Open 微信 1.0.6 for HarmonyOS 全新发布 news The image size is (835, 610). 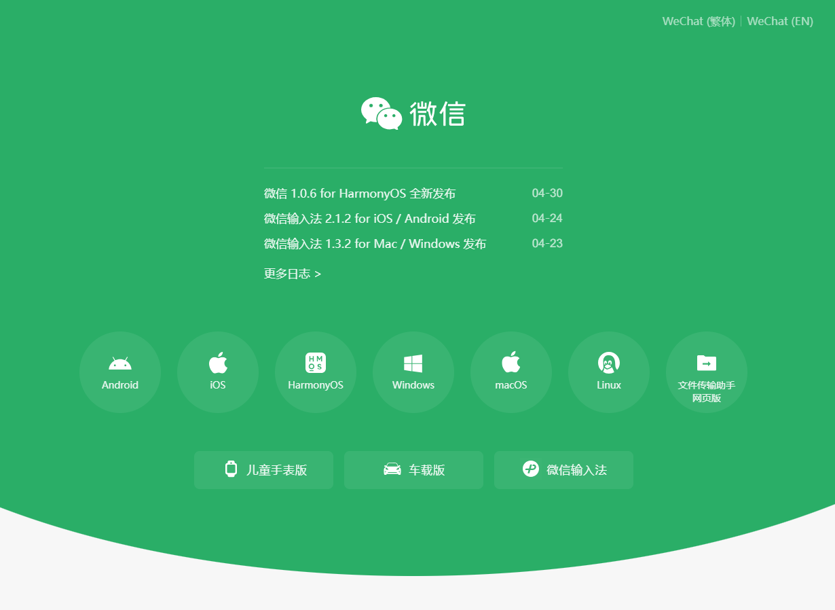coord(360,194)
